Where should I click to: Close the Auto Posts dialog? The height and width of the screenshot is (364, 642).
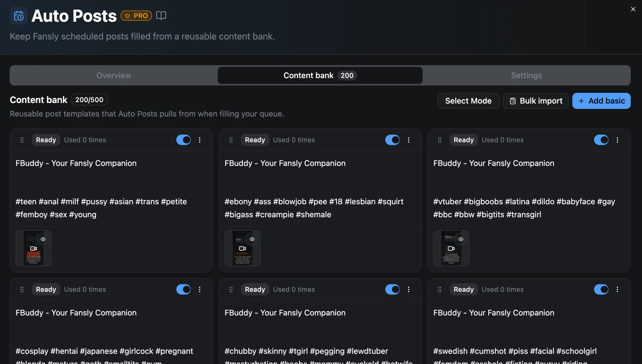coord(633,9)
